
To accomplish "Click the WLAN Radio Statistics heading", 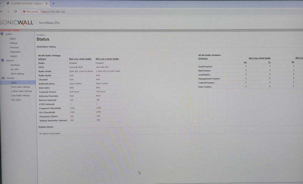I will coord(209,55).
